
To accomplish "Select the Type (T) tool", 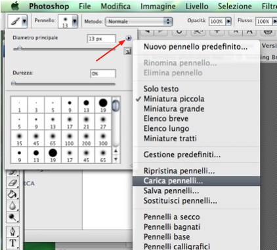I will (12, 243).
